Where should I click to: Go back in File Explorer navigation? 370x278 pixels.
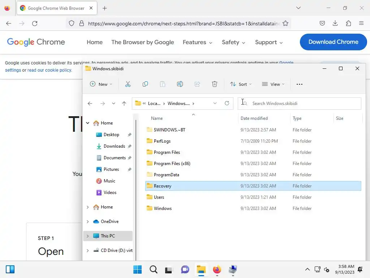[x=90, y=104]
